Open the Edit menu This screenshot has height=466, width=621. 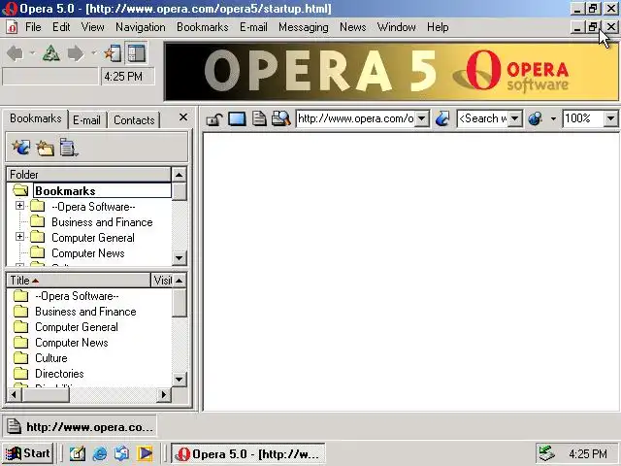[61, 27]
